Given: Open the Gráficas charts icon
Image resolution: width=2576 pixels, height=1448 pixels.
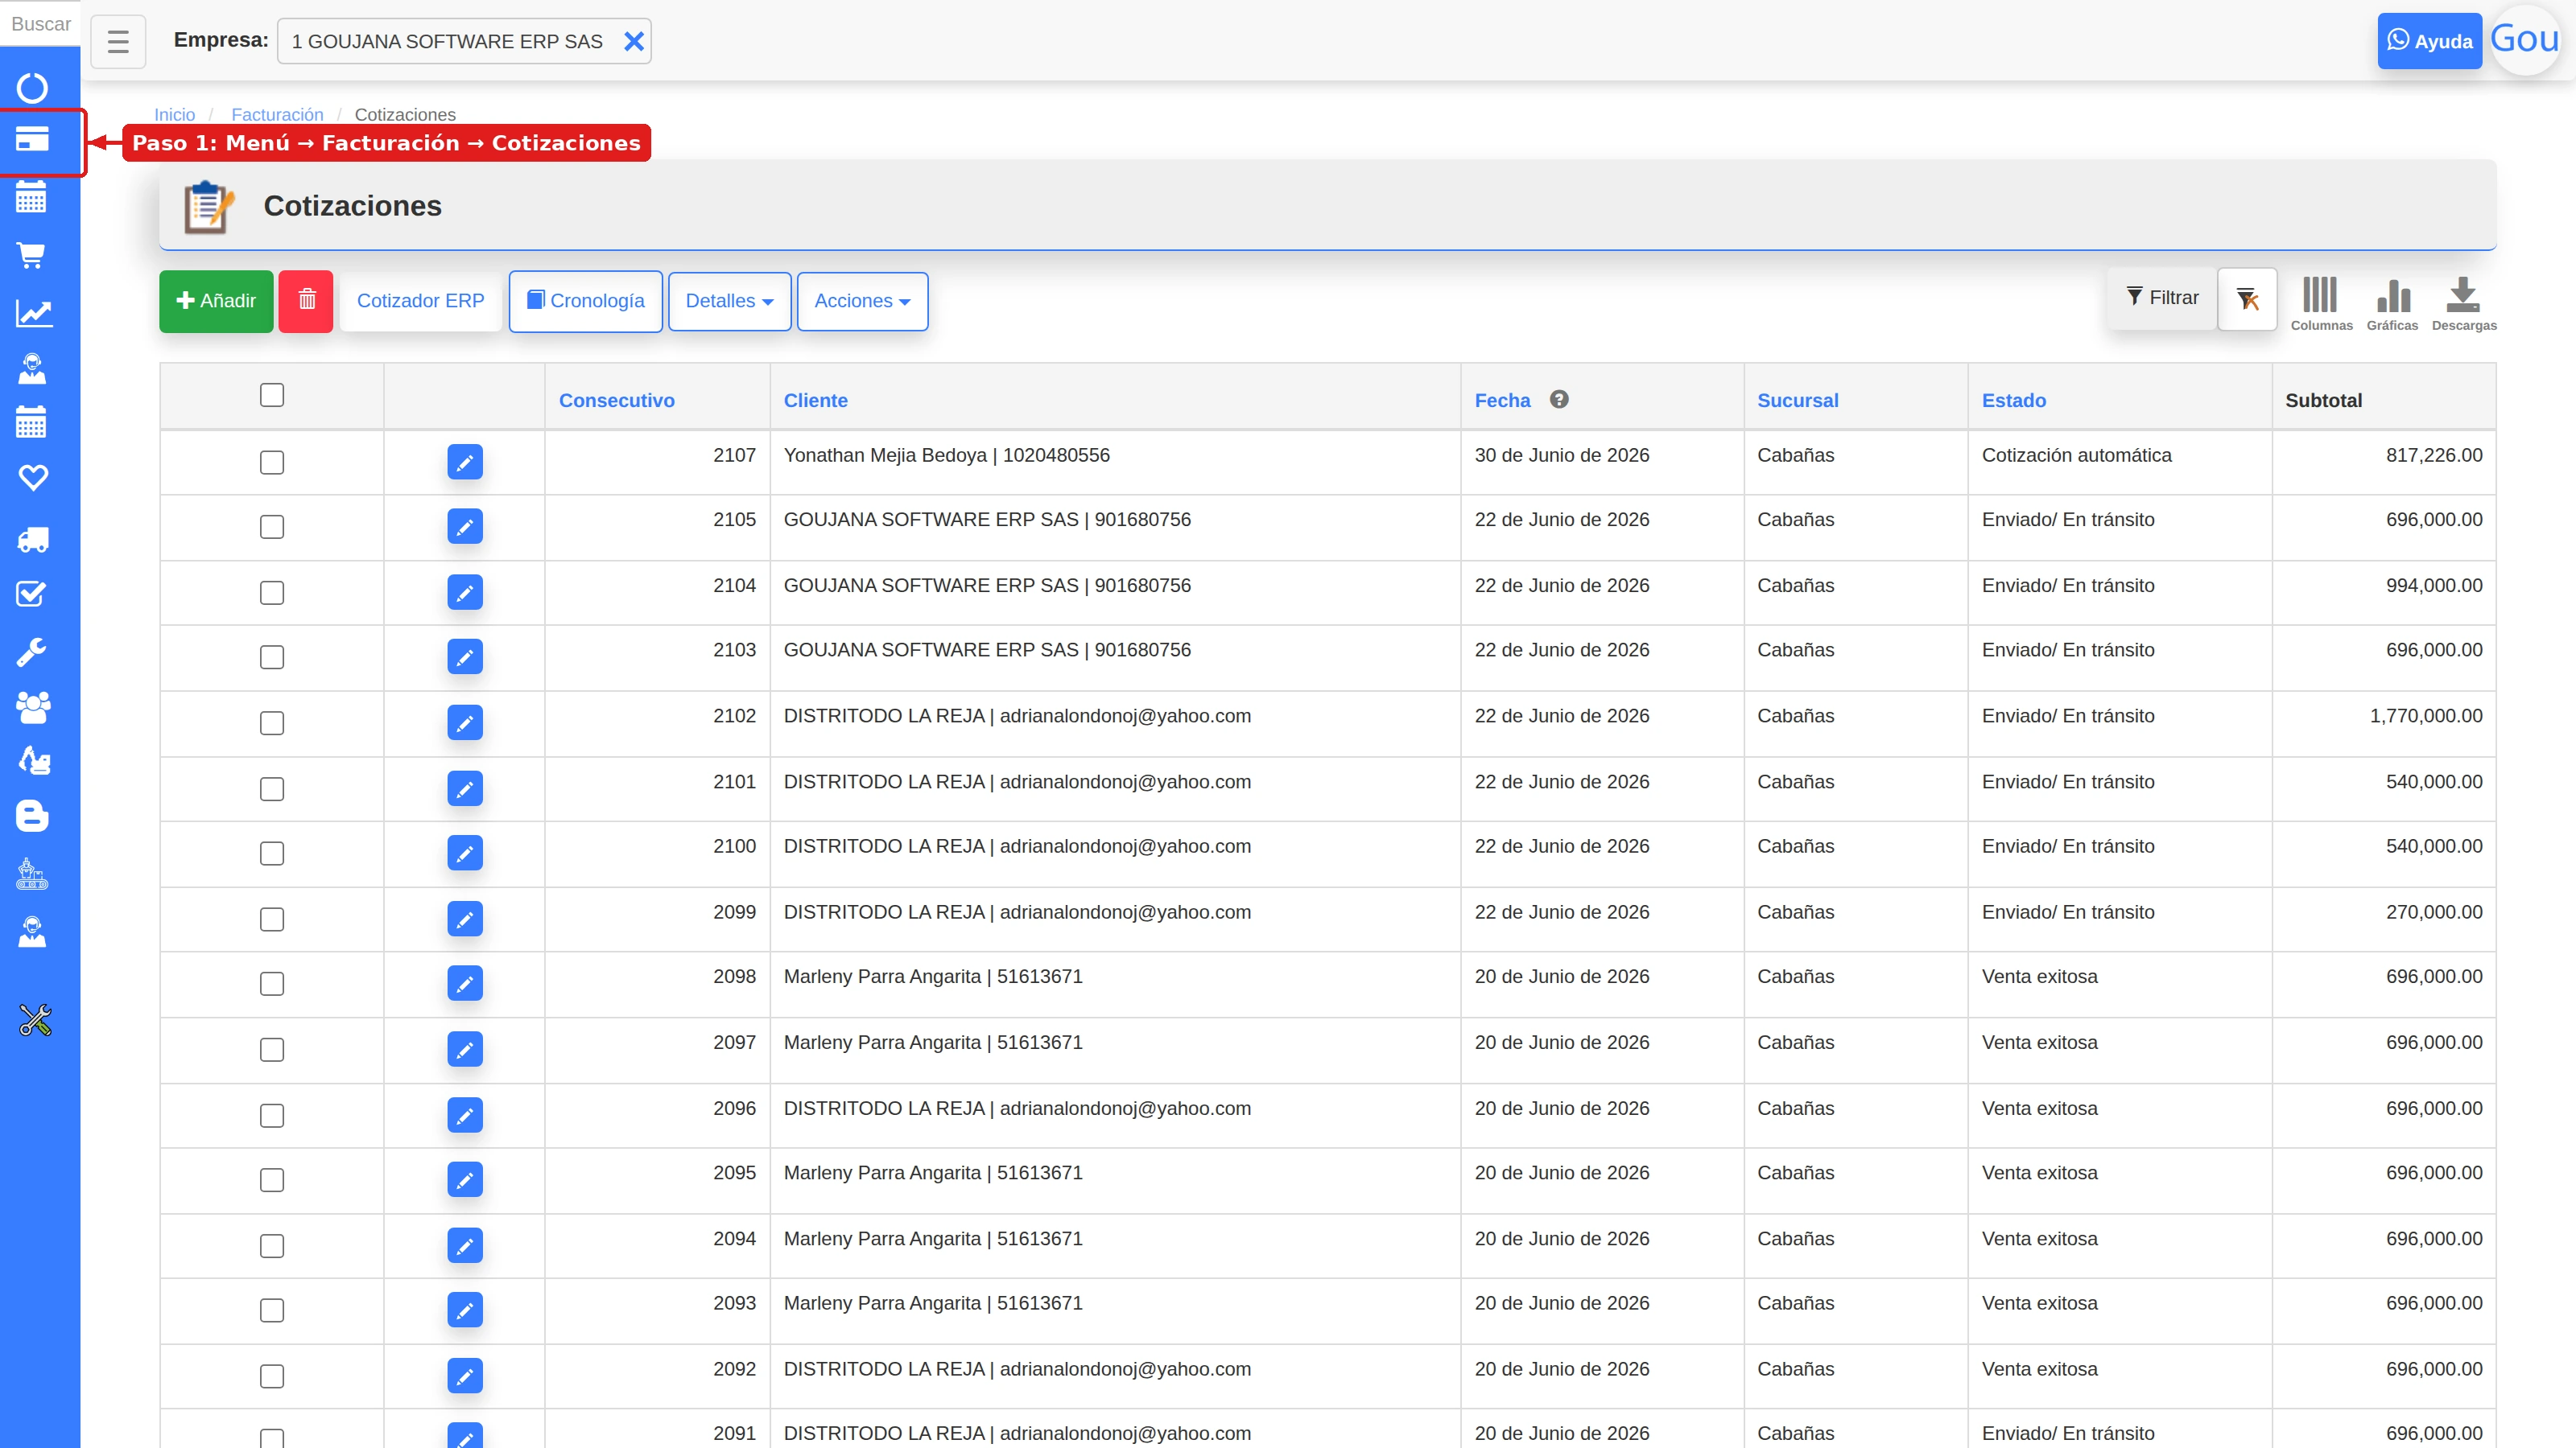Looking at the screenshot, I should click(x=2392, y=304).
